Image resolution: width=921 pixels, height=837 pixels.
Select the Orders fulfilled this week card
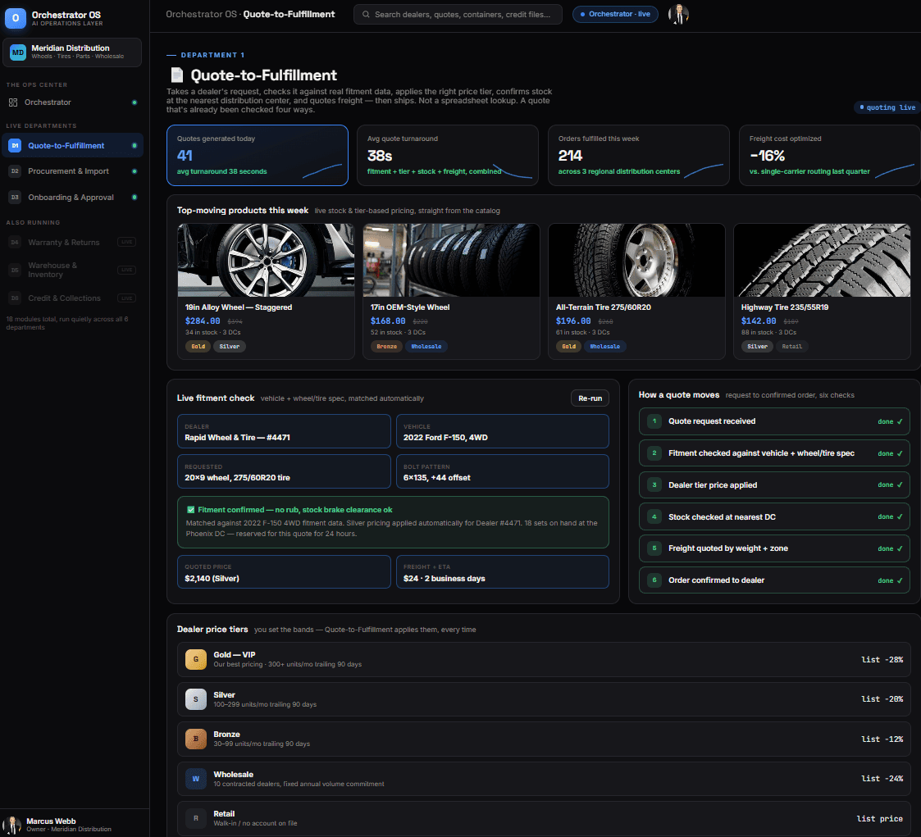639,155
